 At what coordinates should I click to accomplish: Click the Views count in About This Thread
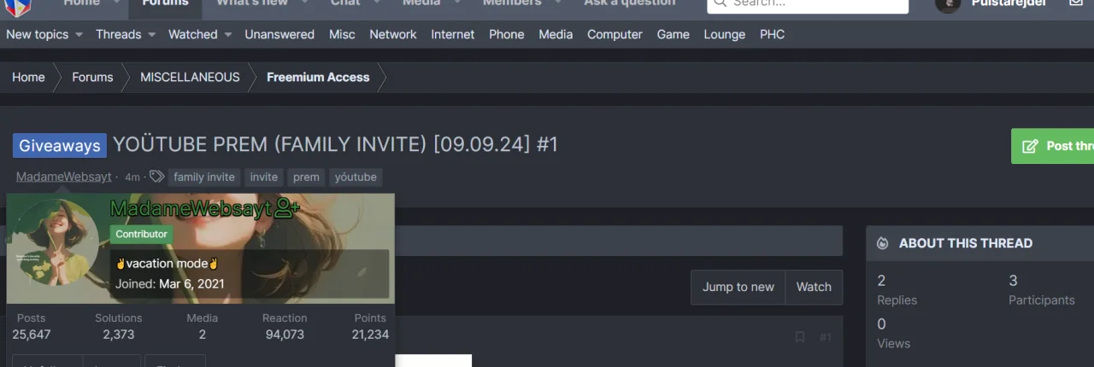pyautogui.click(x=881, y=323)
